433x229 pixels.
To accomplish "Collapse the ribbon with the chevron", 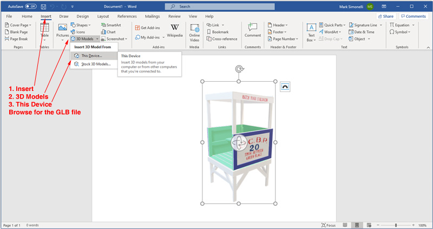I will click(x=428, y=48).
